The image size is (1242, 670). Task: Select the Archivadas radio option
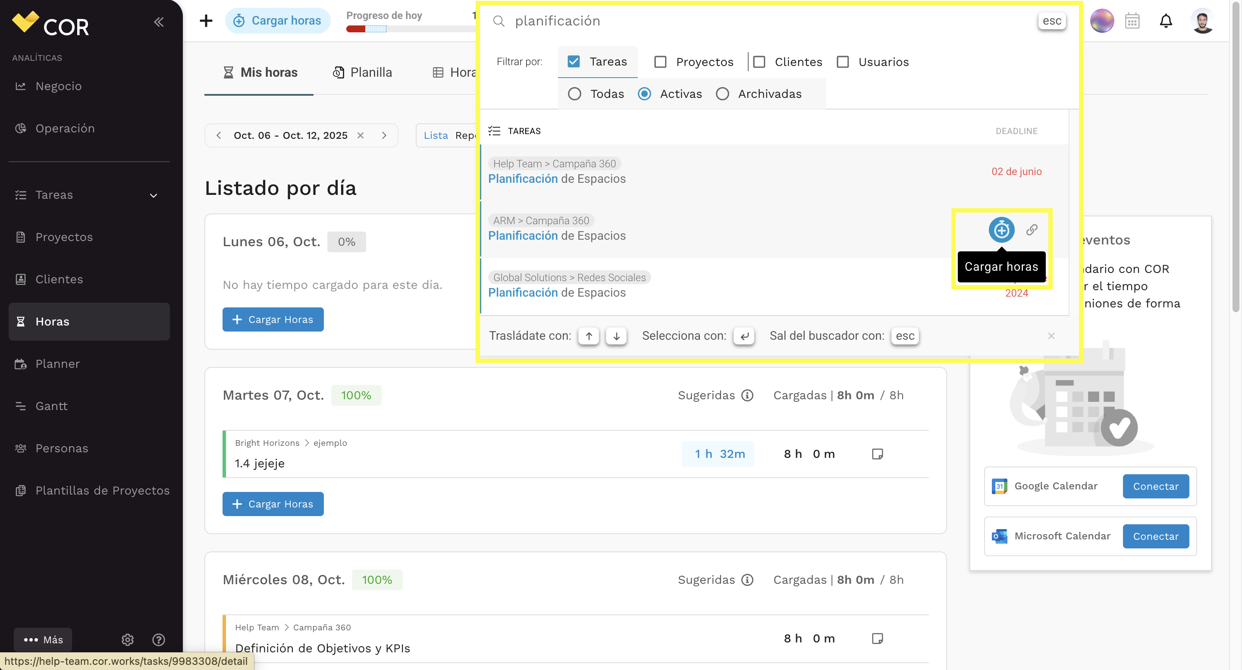pos(722,94)
